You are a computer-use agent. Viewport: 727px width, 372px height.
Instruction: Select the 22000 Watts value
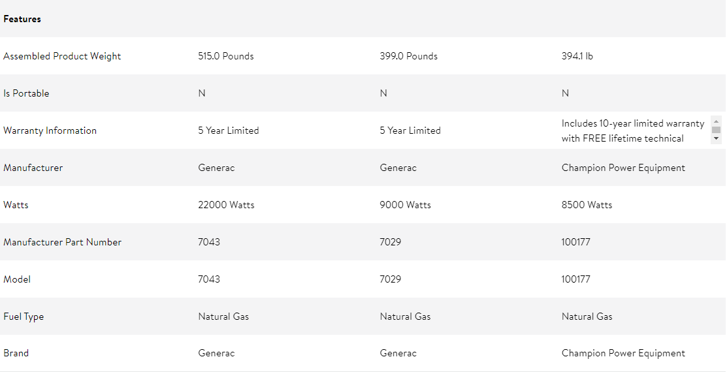click(226, 205)
